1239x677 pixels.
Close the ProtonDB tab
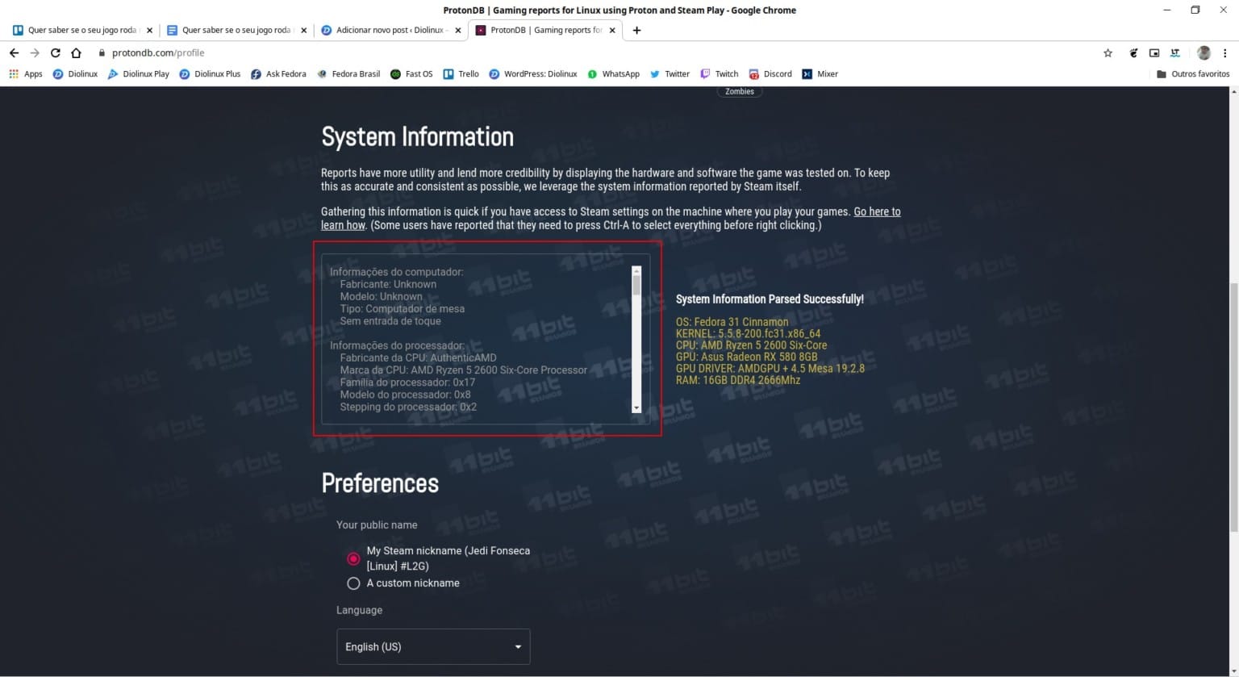pyautogui.click(x=612, y=30)
